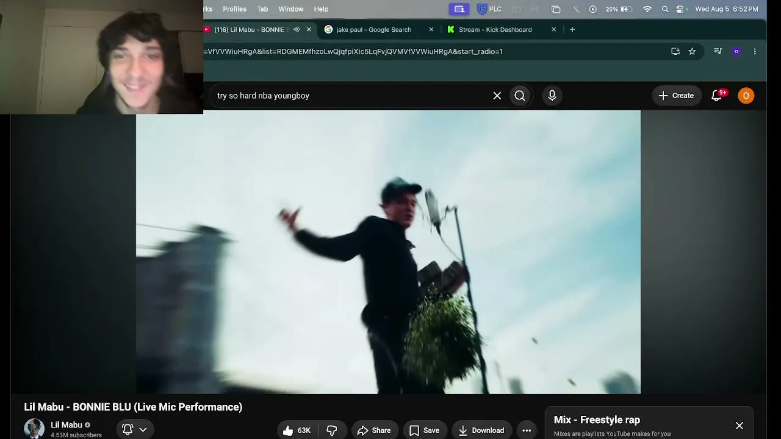Viewport: 781px width, 439px height.
Task: Close the jake paul Google Search tab
Action: tap(431, 29)
